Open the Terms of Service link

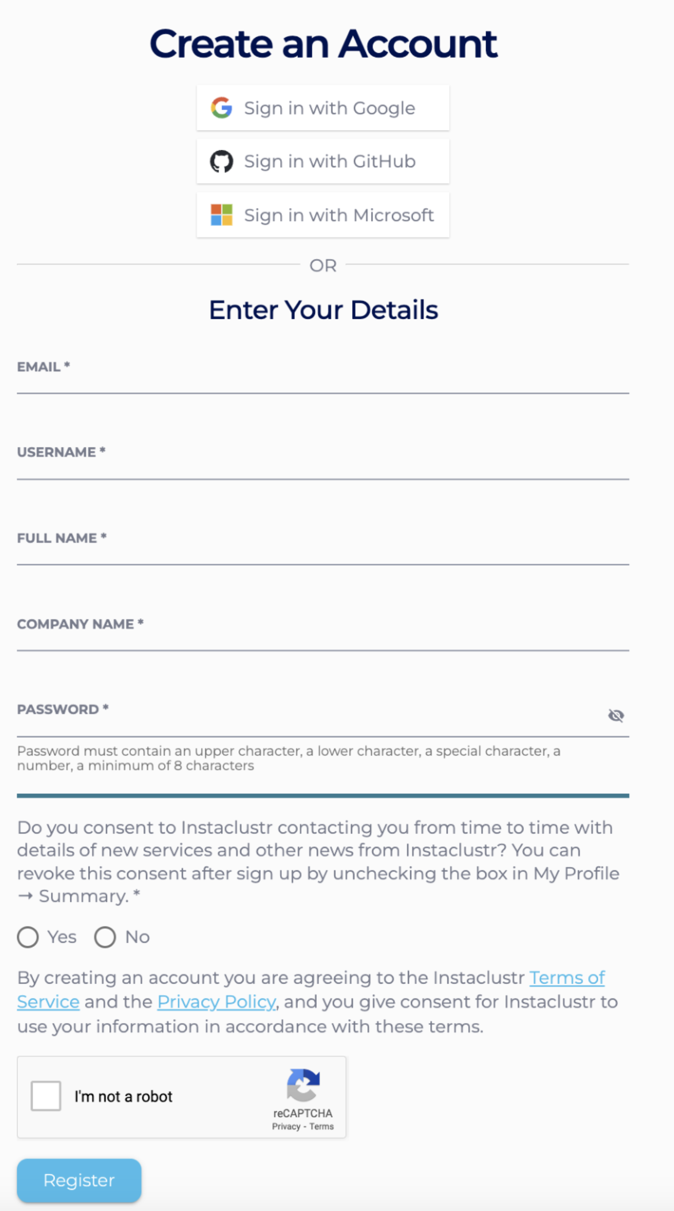coord(567,978)
